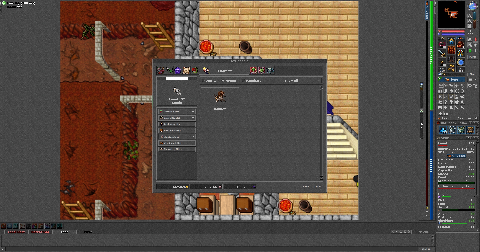Zoom out the minimap

(x=470, y=16)
